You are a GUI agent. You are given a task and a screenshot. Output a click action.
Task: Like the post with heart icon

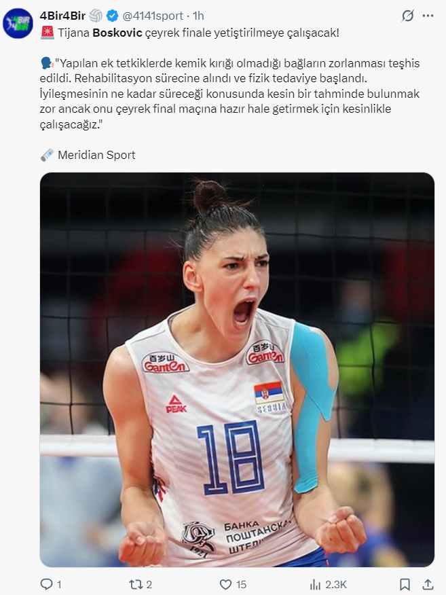[225, 584]
